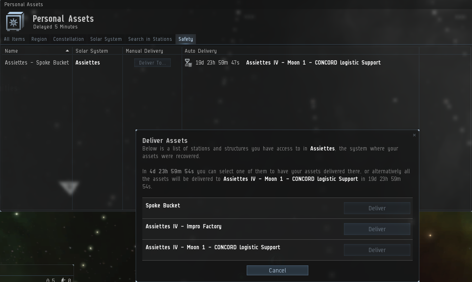
Task: Select the Assiettes - Spoke Bucket row name
Action: point(37,63)
